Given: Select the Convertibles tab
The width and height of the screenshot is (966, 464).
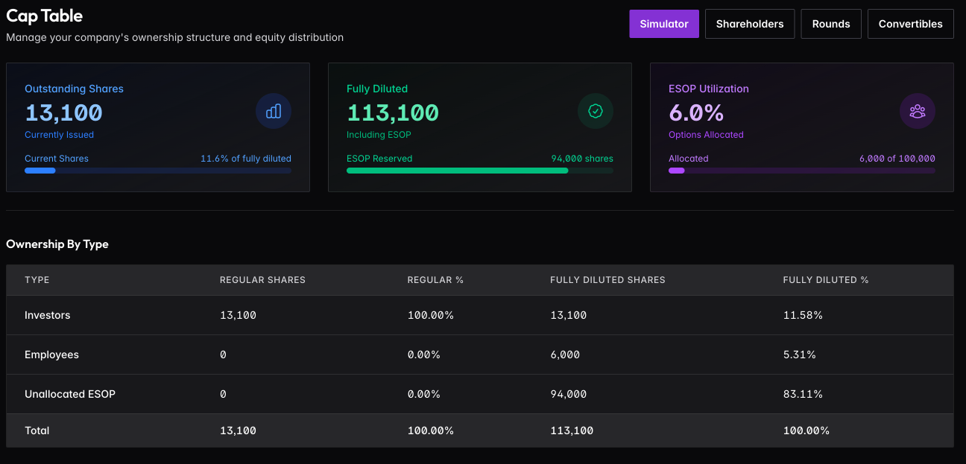Looking at the screenshot, I should pyautogui.click(x=910, y=24).
